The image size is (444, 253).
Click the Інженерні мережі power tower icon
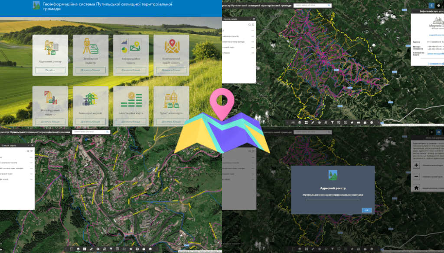tap(91, 99)
